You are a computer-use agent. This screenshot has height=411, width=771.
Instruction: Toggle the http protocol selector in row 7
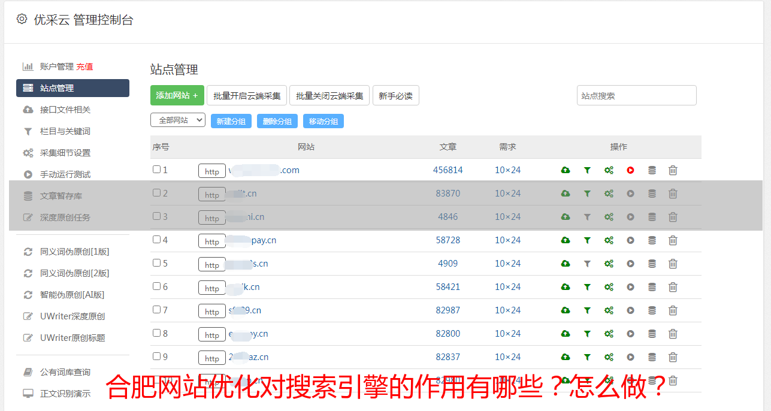(212, 312)
